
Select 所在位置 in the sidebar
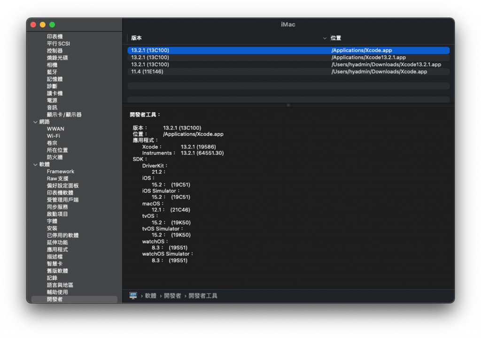point(57,150)
